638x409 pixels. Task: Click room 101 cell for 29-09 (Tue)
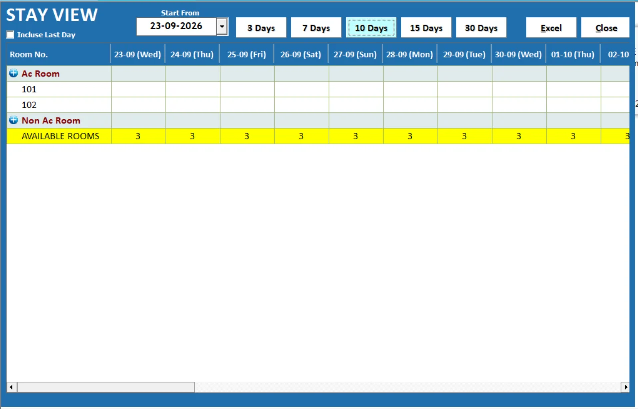[465, 89]
